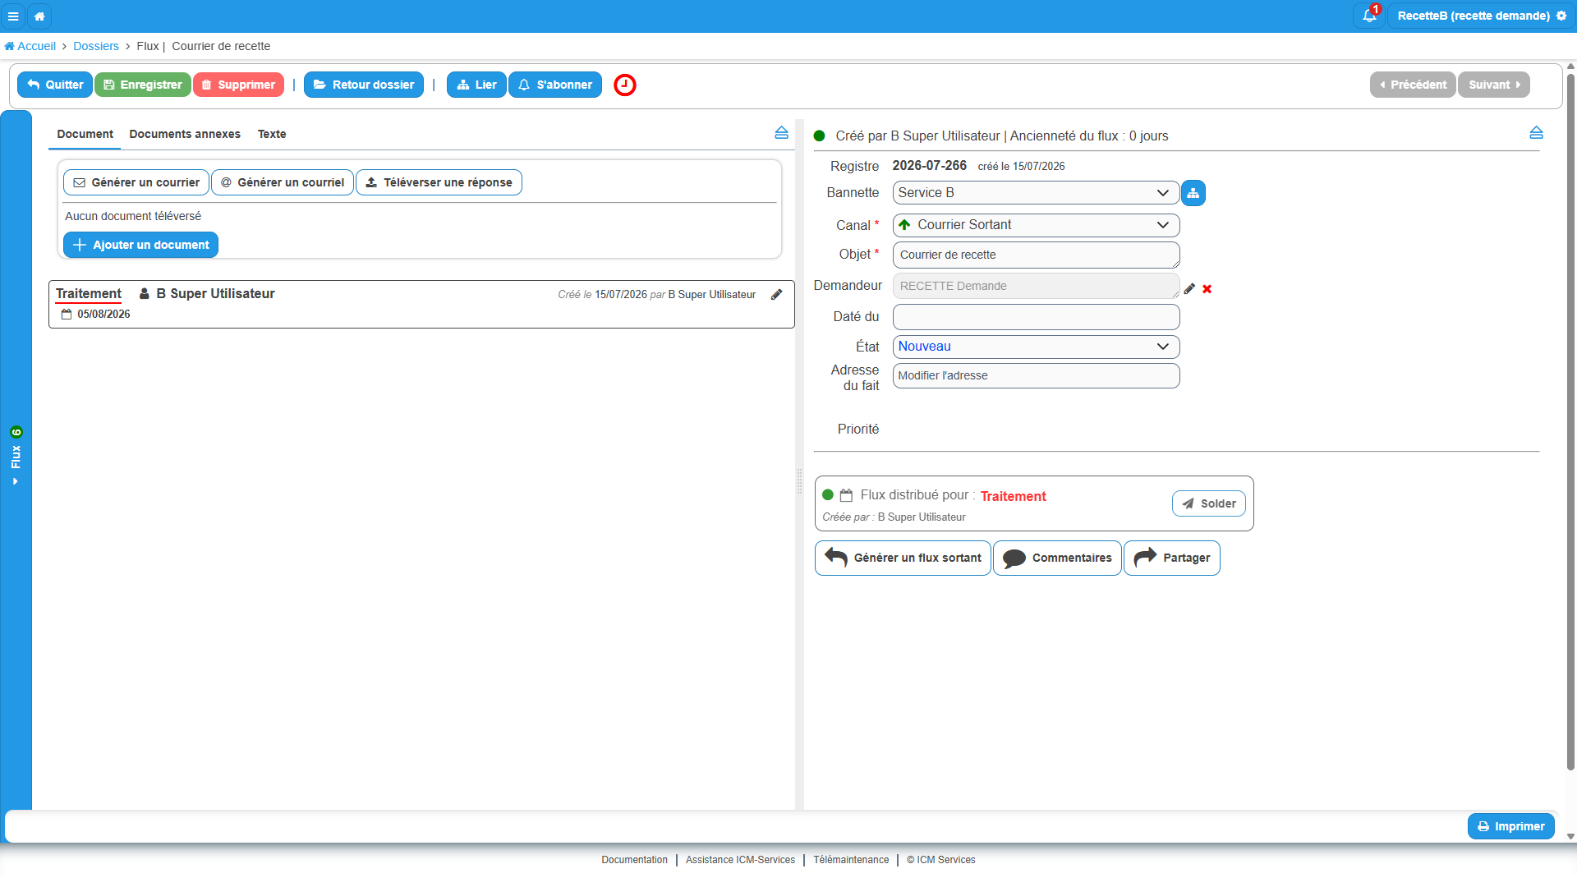
Task: Collapse the flux details eject icon
Action: pyautogui.click(x=1537, y=133)
